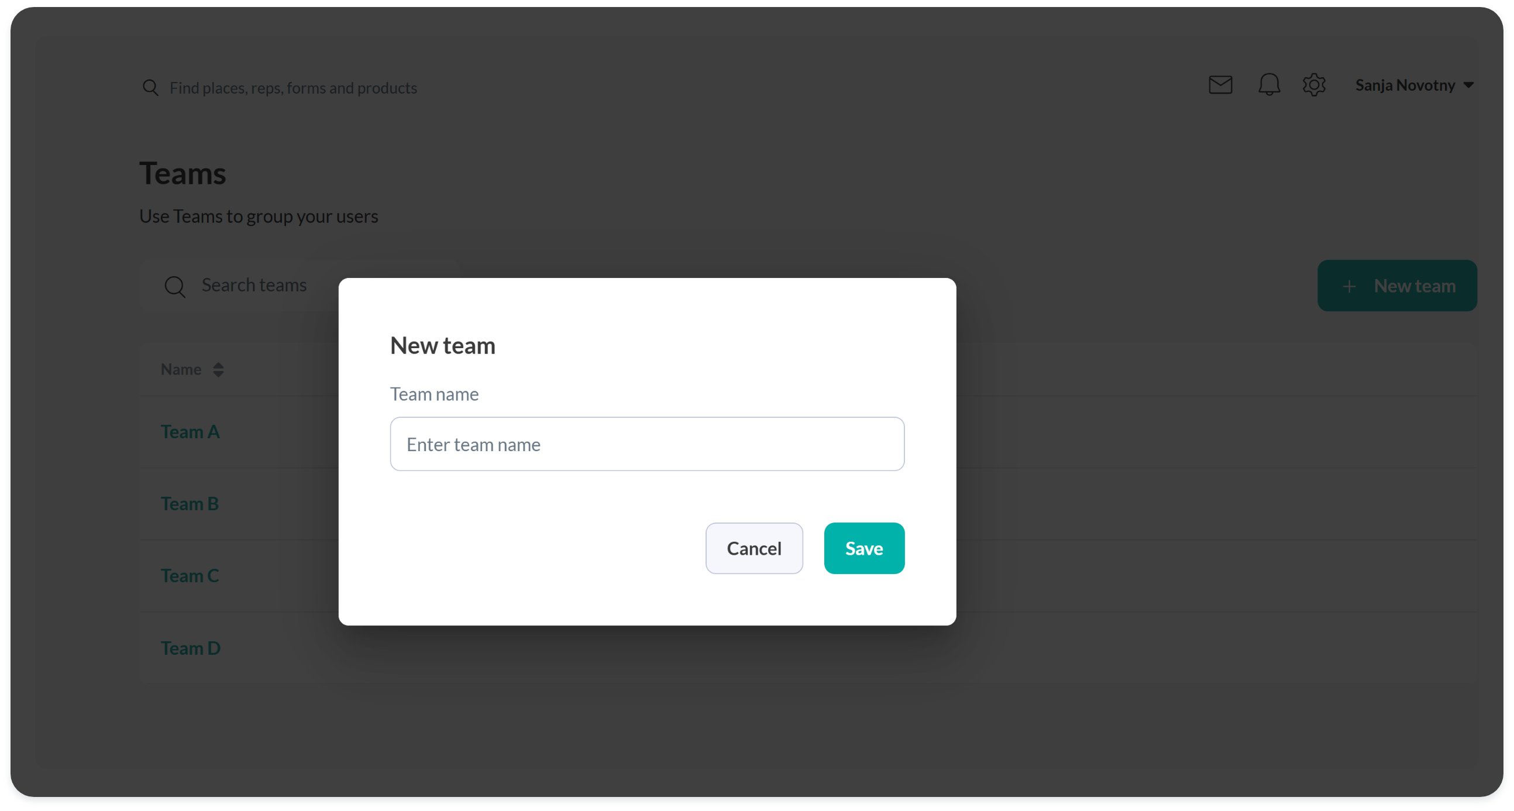The height and width of the screenshot is (811, 1514).
Task: Open the Team B link
Action: pyautogui.click(x=190, y=504)
